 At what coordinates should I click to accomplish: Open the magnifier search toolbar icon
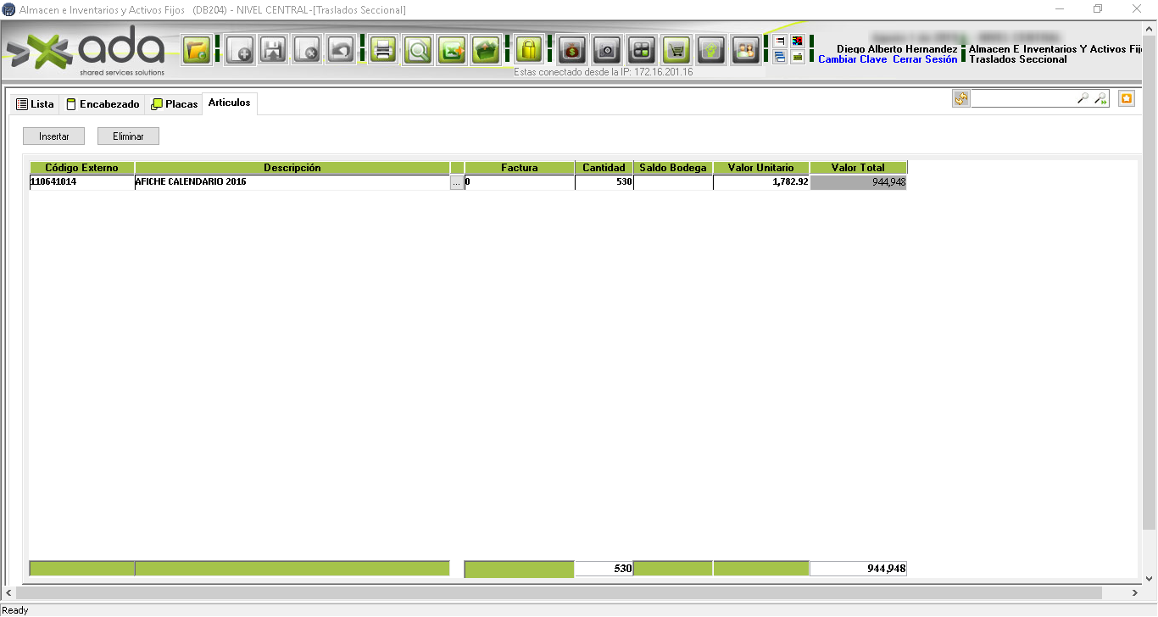pos(418,51)
